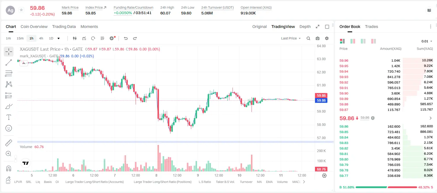Choose the text annotation tool
437x193 pixels.
(x=9, y=117)
